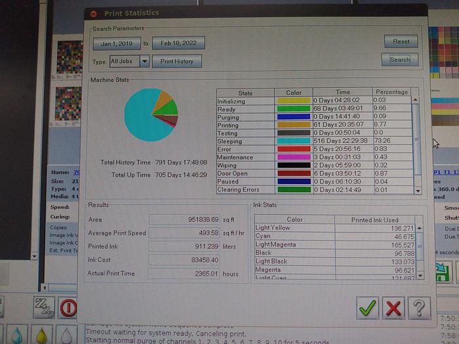Screen dimensions: 459x344
Task: Click the white ink drop icon
Action: pos(67,335)
